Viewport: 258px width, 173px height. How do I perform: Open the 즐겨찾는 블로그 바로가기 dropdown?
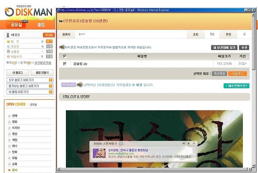pos(51,86)
